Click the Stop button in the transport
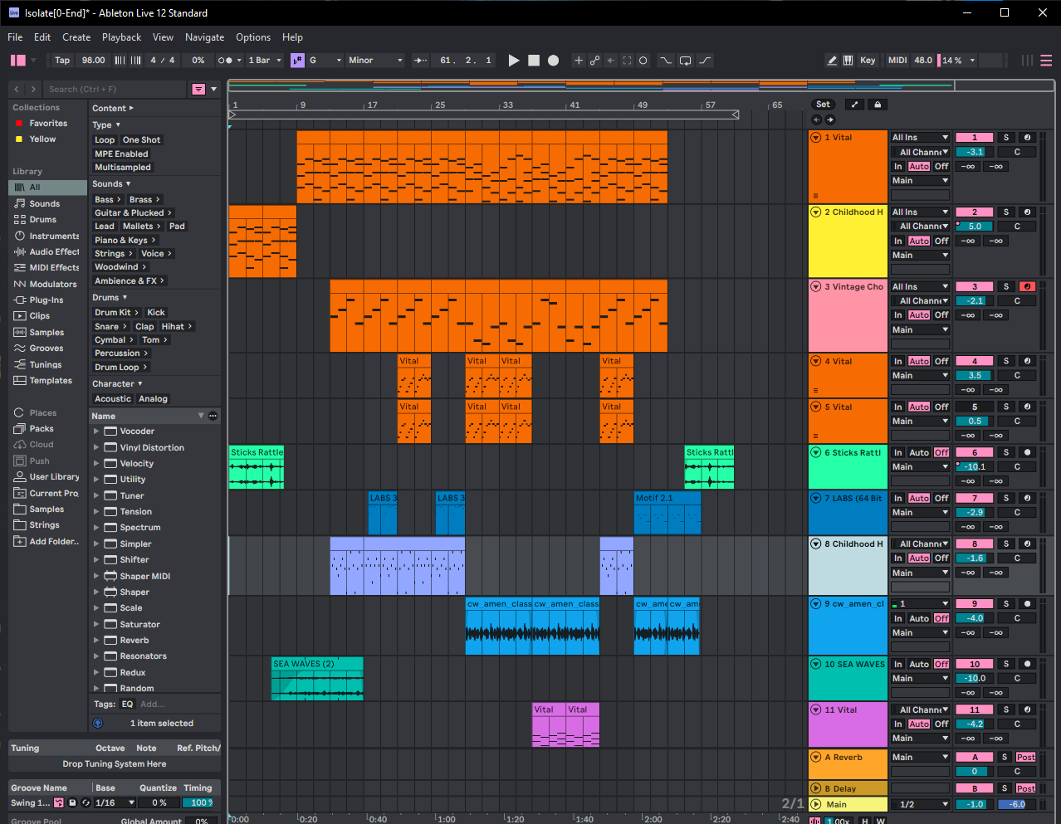1061x824 pixels. pos(534,61)
